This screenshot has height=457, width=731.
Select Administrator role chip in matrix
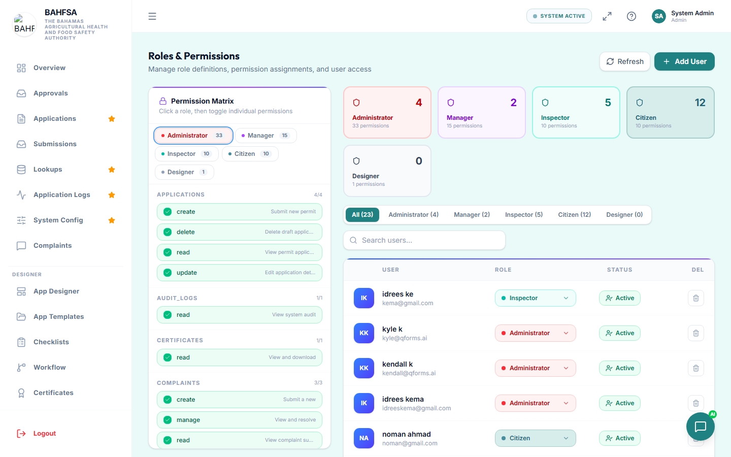(x=193, y=136)
